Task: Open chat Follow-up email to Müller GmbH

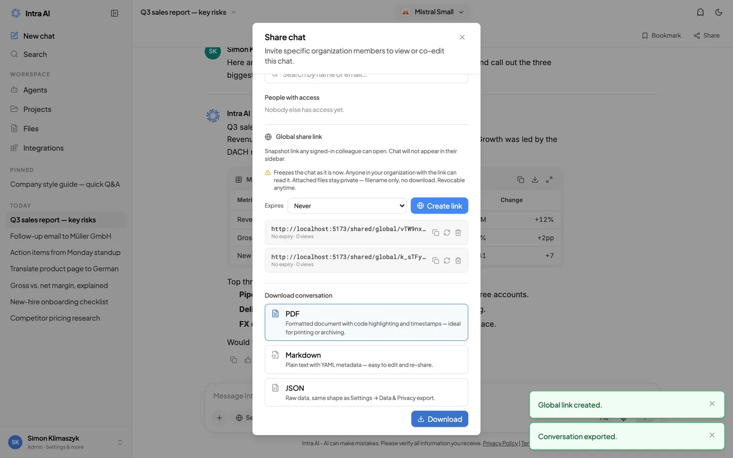Action: click(x=66, y=236)
